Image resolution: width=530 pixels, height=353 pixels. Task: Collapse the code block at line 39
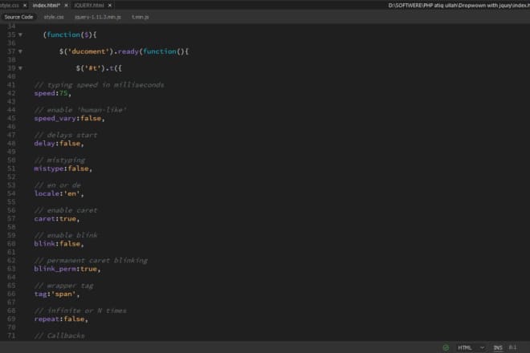coord(20,68)
